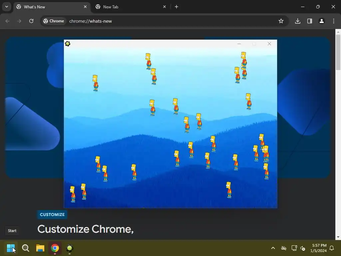341x256 pixels.
Task: Switch to the New Tab tab
Action: click(x=130, y=7)
